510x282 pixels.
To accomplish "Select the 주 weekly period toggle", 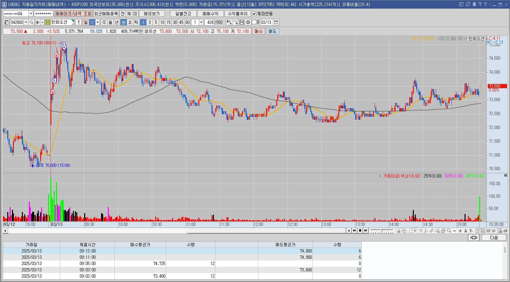I will tap(104, 22).
